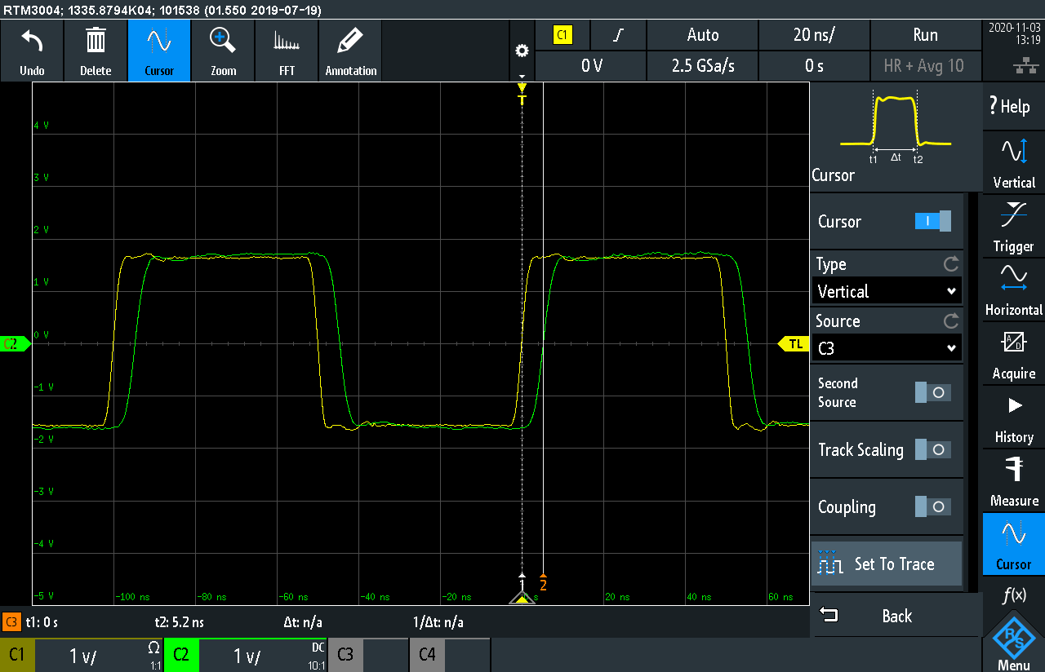The image size is (1045, 672).
Task: Click the Back button
Action: point(896,616)
